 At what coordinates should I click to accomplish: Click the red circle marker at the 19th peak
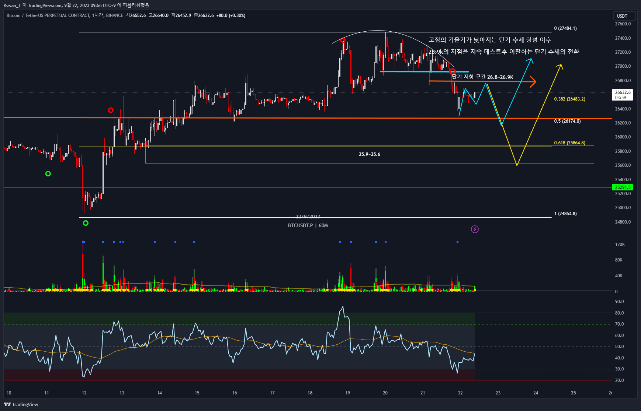(x=343, y=40)
